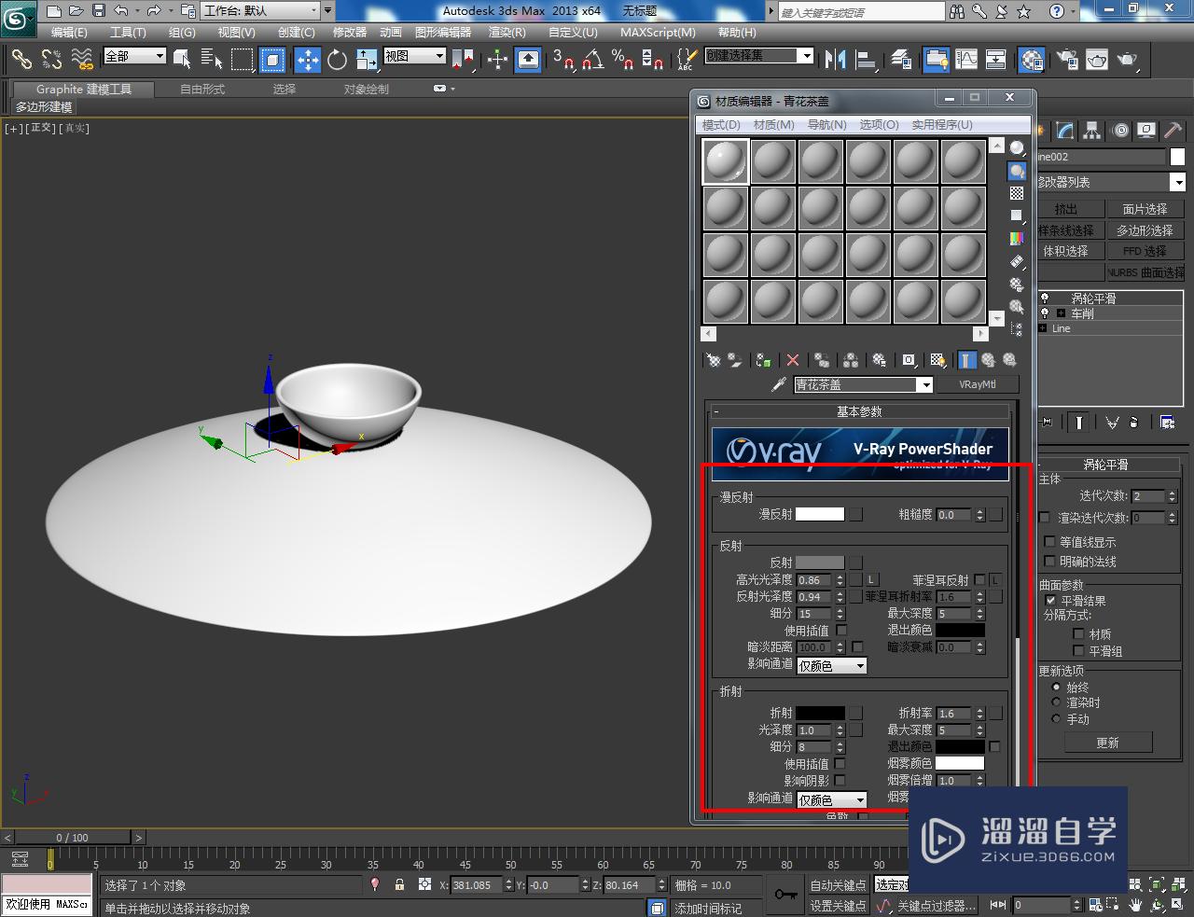Open the Align tool

[x=867, y=60]
